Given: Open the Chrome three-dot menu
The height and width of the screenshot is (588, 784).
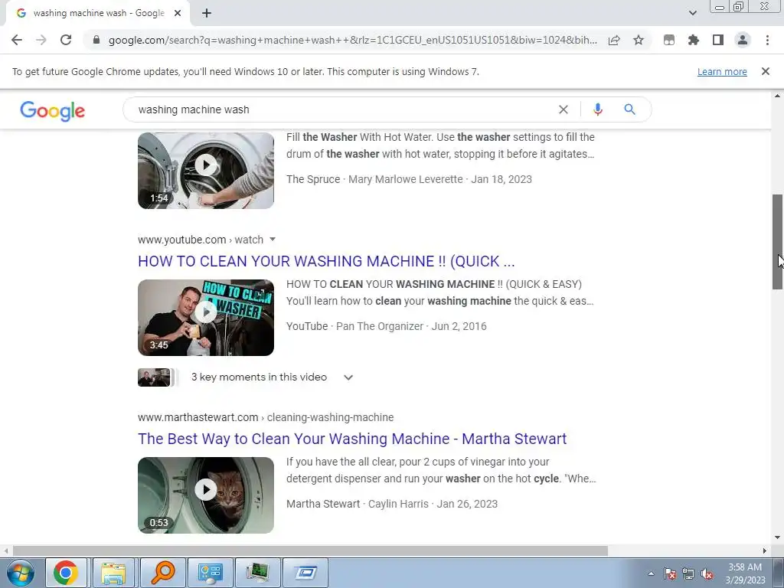Looking at the screenshot, I should [767, 40].
